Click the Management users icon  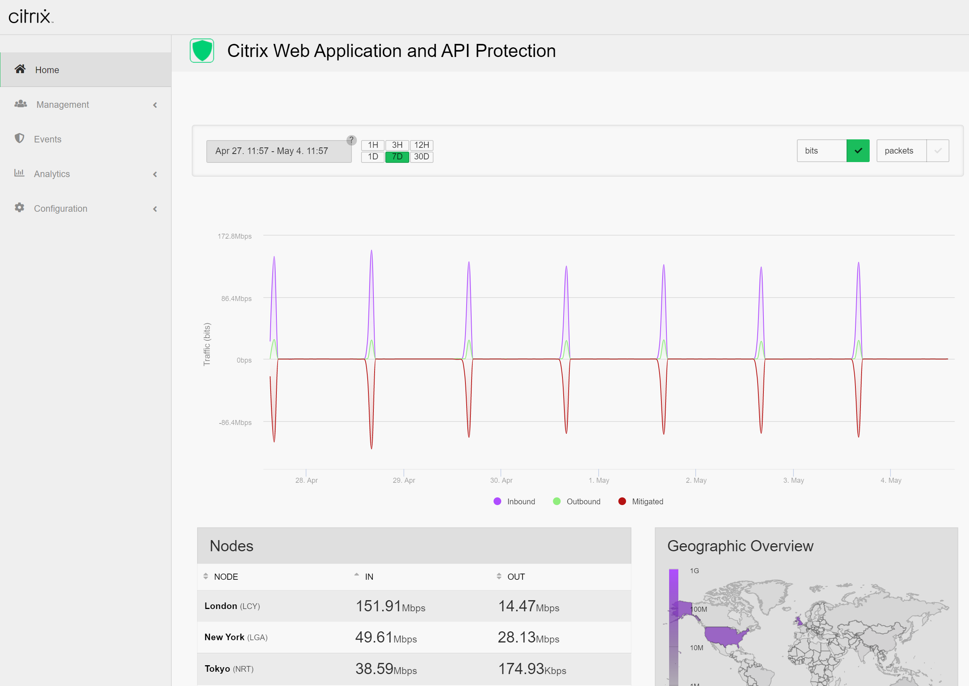click(x=21, y=104)
